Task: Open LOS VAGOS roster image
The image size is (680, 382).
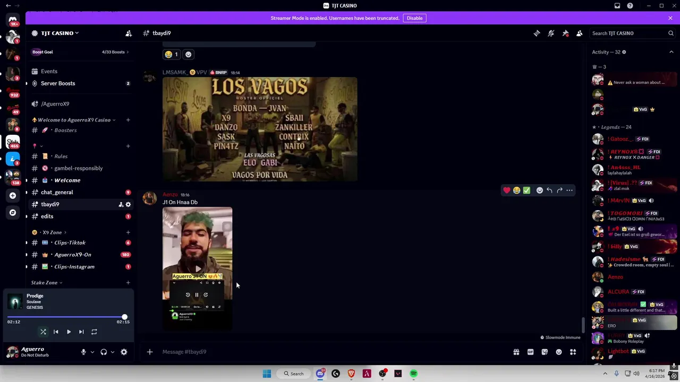Action: click(x=260, y=129)
